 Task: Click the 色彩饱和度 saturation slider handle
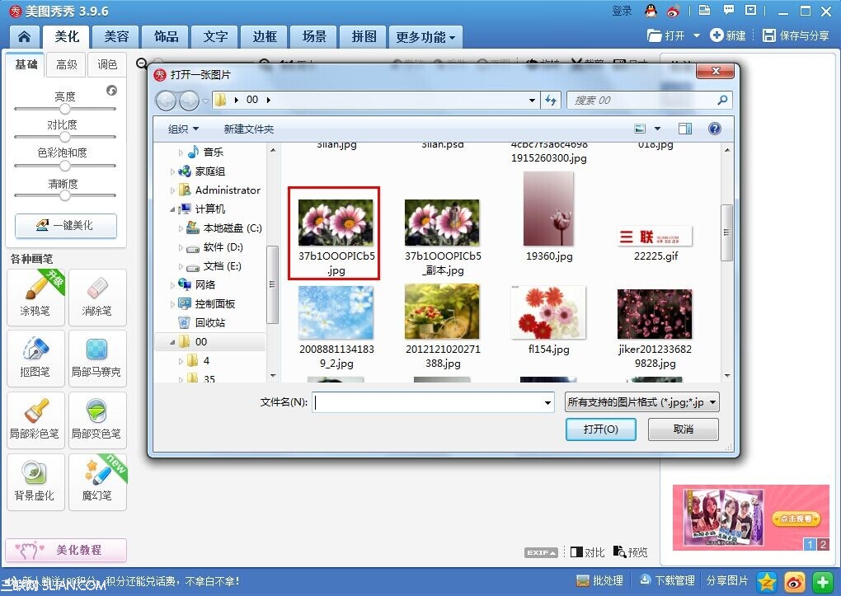pos(65,166)
